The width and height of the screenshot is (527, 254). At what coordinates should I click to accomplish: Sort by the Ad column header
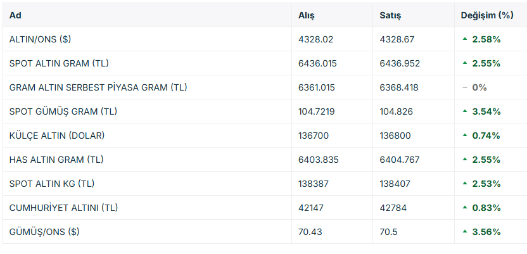(15, 15)
